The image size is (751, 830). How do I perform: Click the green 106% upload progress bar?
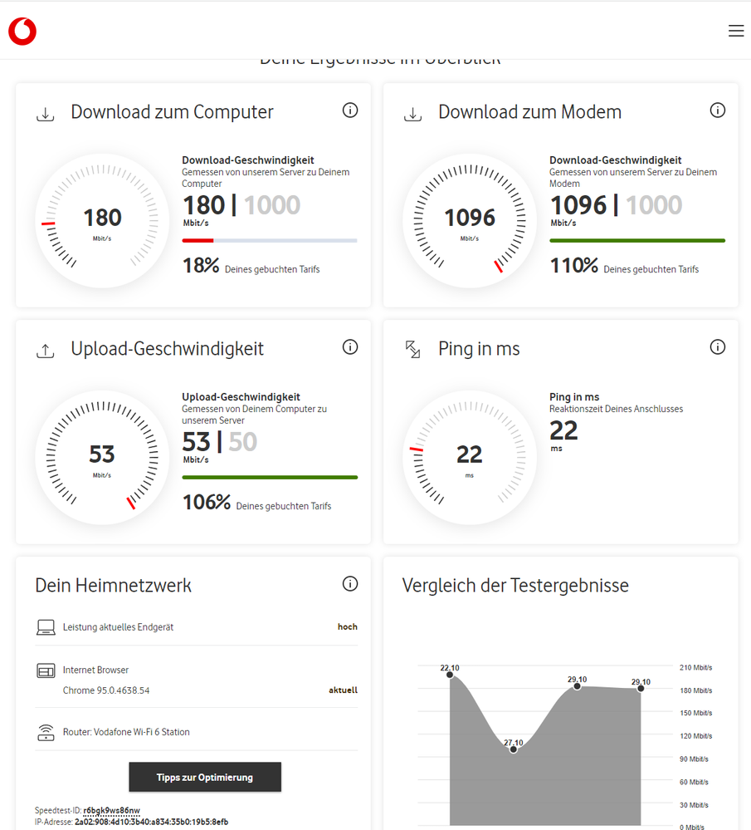(270, 477)
